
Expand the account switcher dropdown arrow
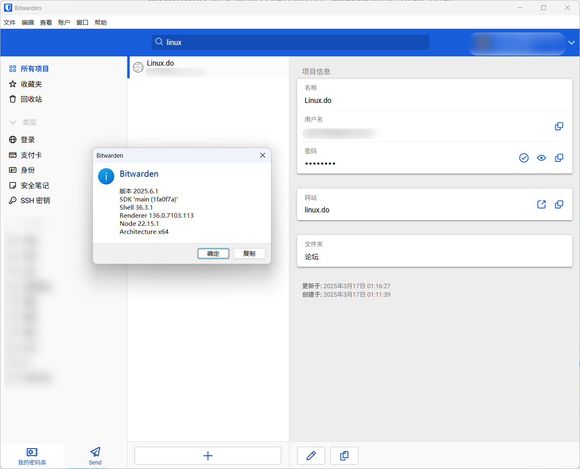pyautogui.click(x=571, y=43)
